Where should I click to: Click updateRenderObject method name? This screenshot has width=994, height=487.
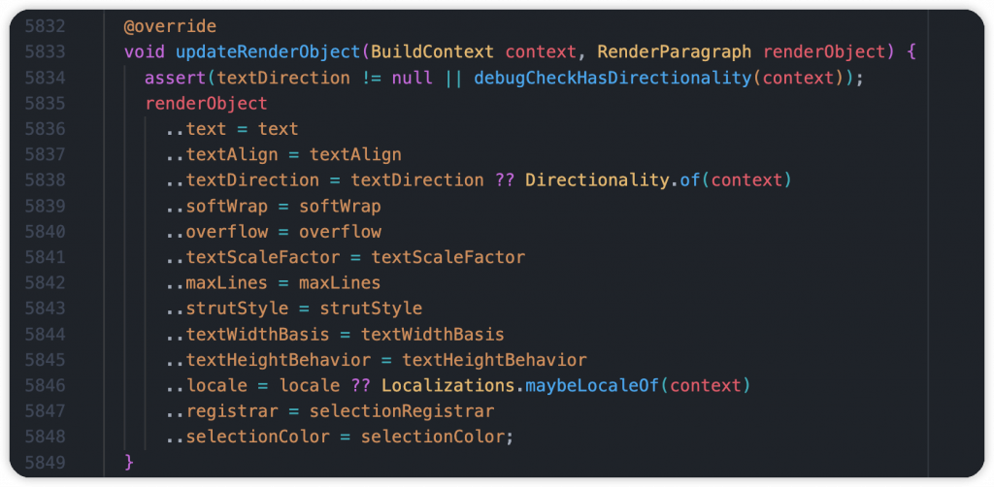(x=268, y=52)
